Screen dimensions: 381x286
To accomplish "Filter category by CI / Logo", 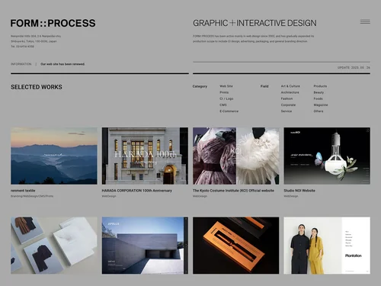I will [x=226, y=98].
